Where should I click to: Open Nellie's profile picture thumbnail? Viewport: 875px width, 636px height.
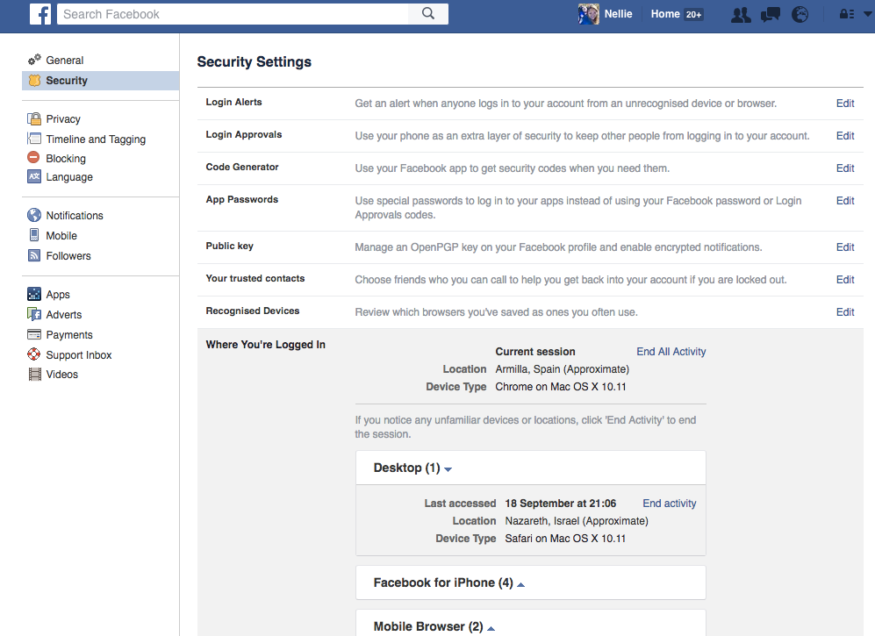pyautogui.click(x=589, y=14)
